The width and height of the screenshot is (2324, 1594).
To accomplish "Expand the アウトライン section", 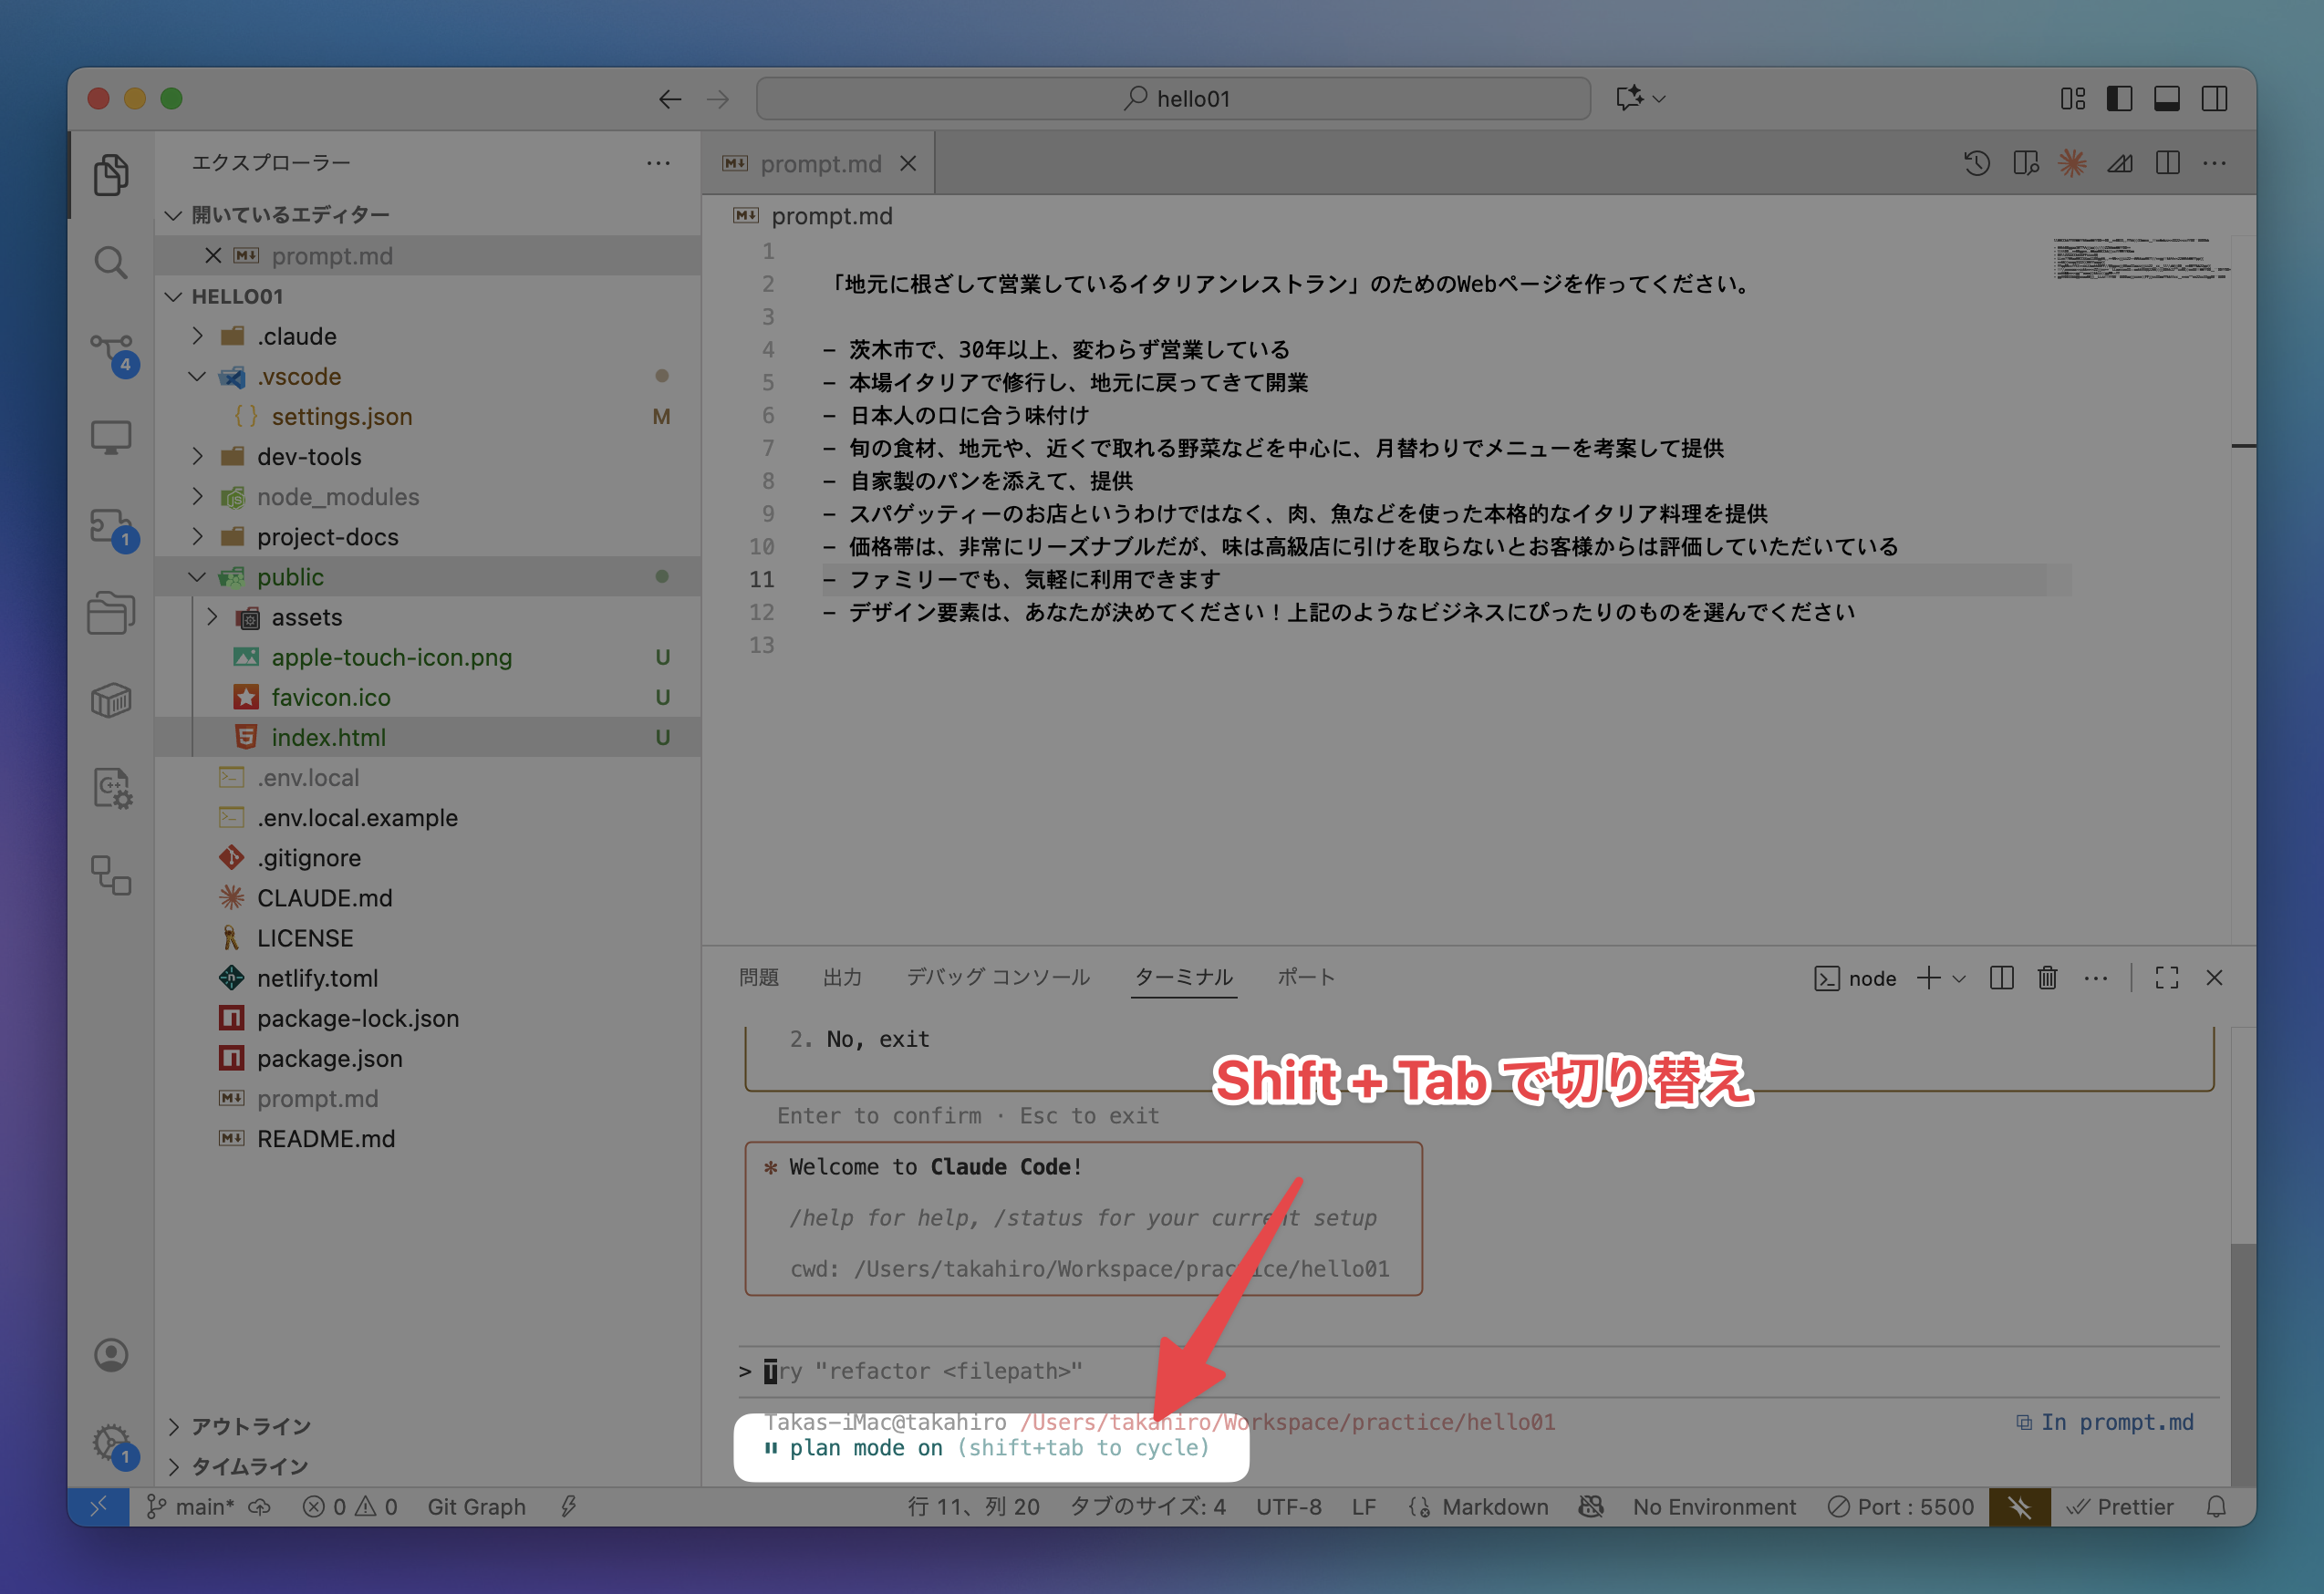I will (x=250, y=1426).
